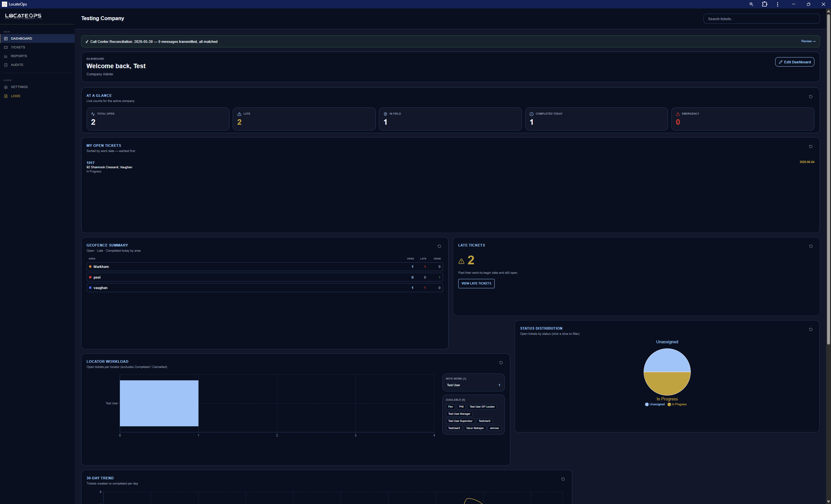Open Logs in the sidebar

pyautogui.click(x=37, y=96)
